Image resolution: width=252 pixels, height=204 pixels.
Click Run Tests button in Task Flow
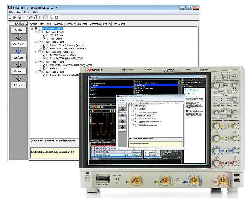pos(19,85)
